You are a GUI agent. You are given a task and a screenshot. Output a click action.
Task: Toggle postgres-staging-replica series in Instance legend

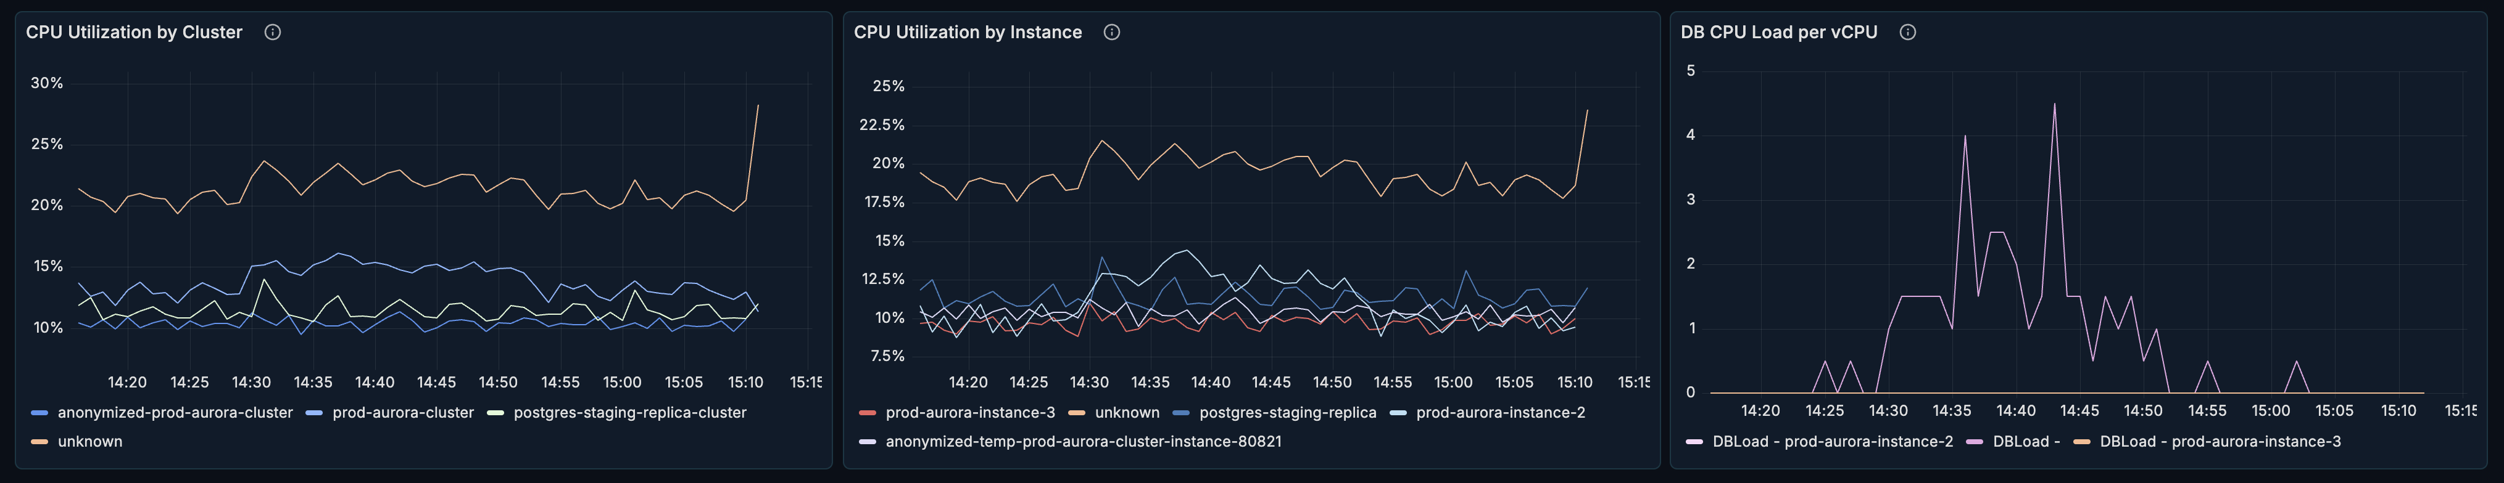click(x=1287, y=413)
